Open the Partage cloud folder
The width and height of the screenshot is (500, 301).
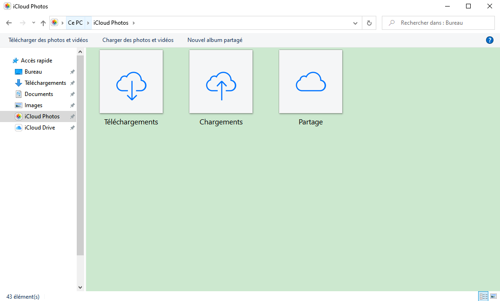point(311,82)
